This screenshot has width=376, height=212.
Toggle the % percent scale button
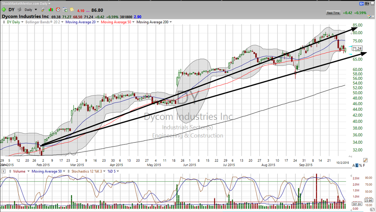(360, 166)
